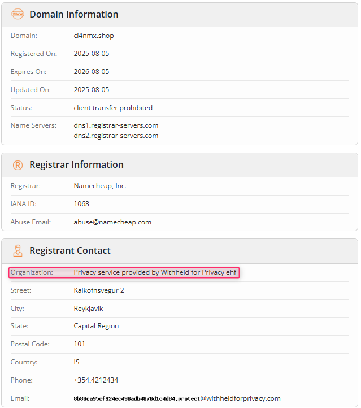Click the domain name ci4nmx.shop
This screenshot has width=361, height=408.
point(94,36)
